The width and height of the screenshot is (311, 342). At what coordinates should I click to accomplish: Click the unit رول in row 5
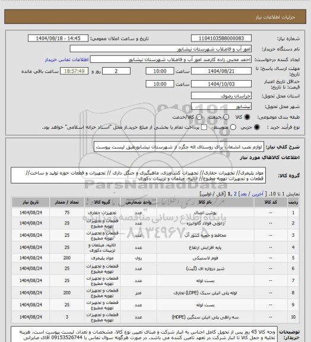tap(138, 258)
